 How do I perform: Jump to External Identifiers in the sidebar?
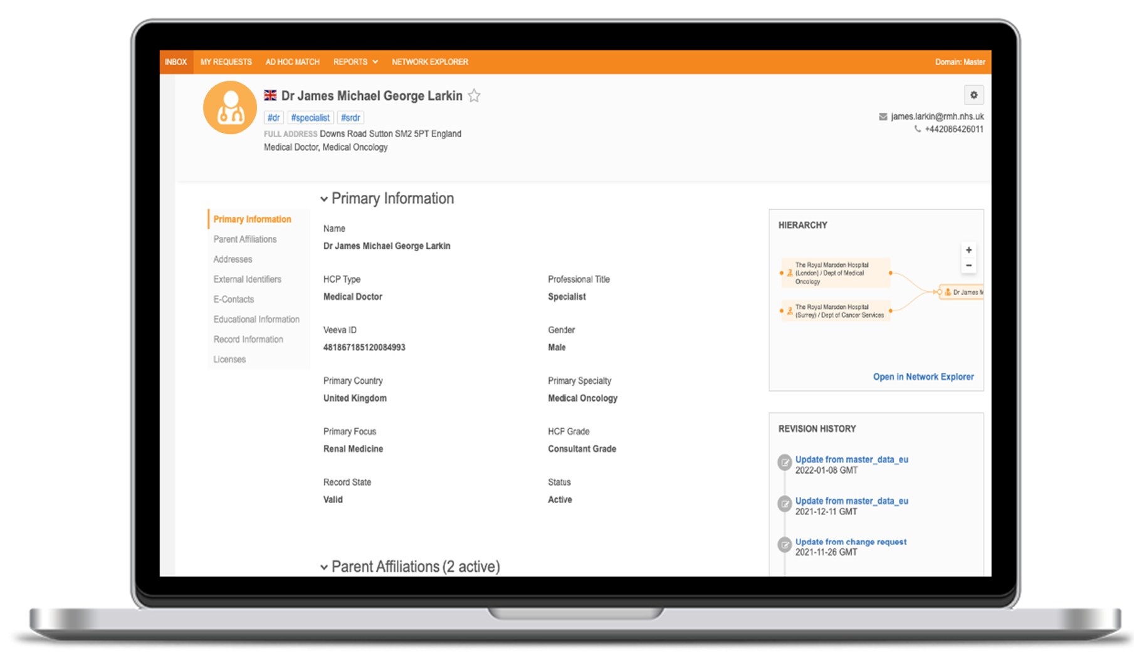(x=247, y=279)
